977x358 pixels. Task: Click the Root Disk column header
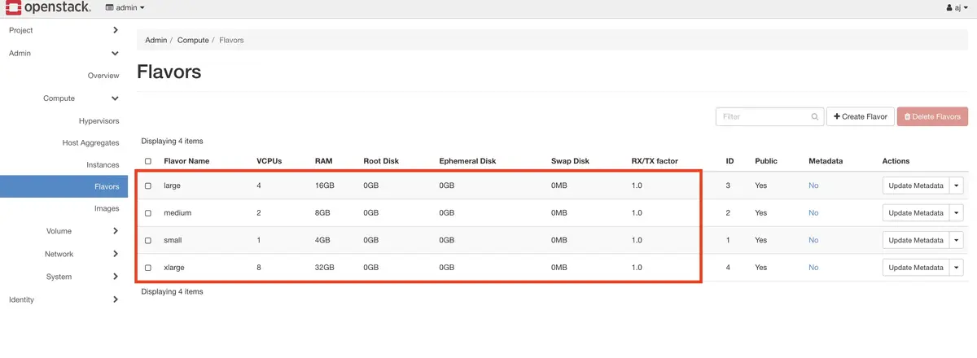(381, 161)
